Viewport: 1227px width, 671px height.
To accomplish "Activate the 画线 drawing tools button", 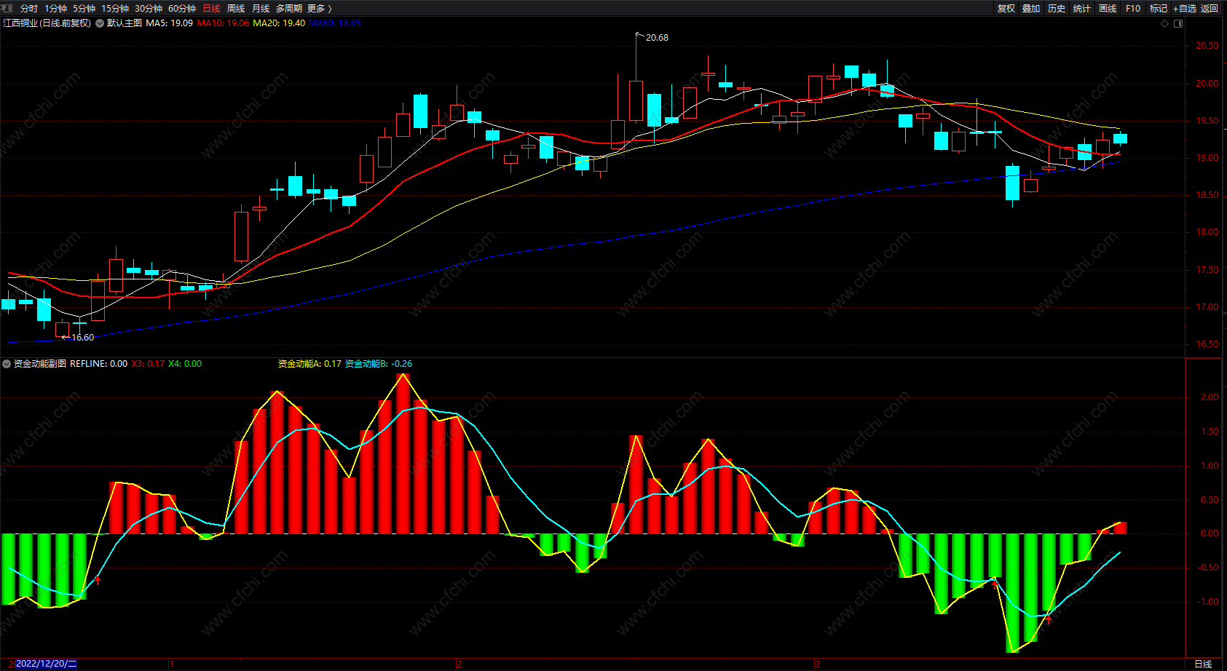I will [x=1108, y=9].
